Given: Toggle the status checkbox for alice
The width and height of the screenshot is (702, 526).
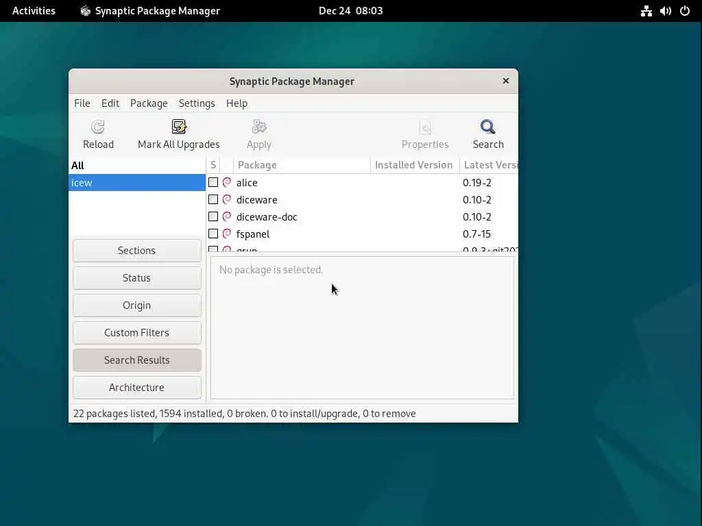Looking at the screenshot, I should click(x=213, y=182).
